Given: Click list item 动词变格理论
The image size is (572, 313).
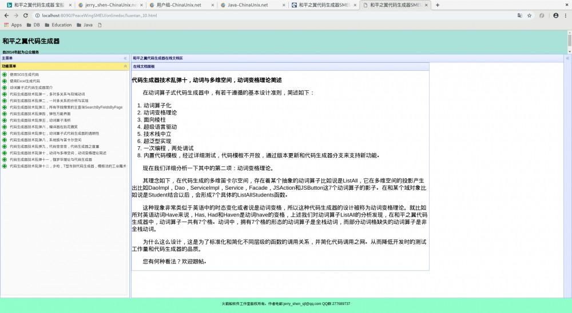Looking at the screenshot, I should 160,113.
